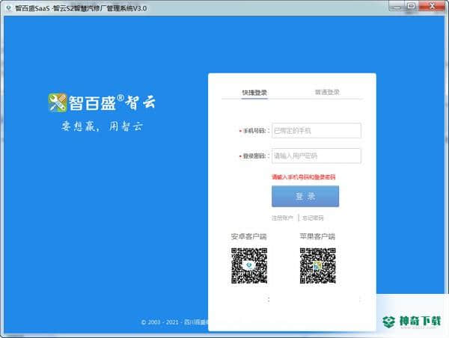Open the 忘记密码 link
Screen dimensions: 449x338
coord(313,218)
